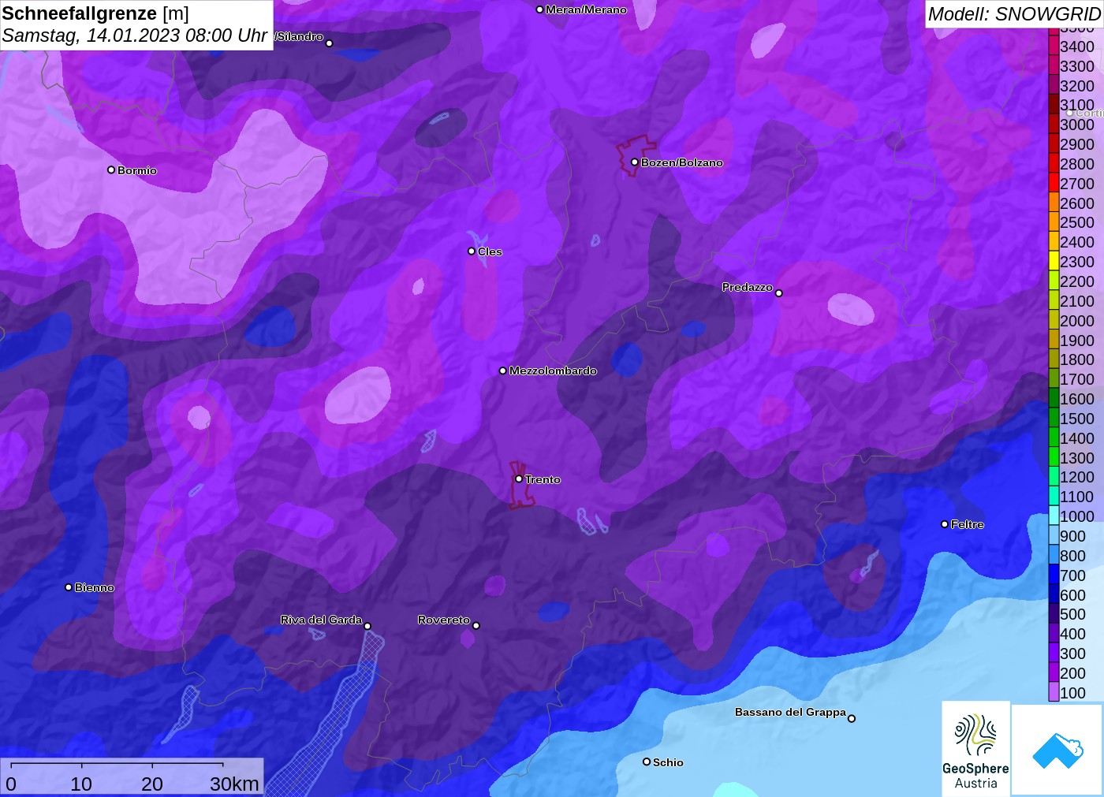The image size is (1104, 797).
Task: Select the 3000 m legend color swatch
Action: [x=1054, y=124]
